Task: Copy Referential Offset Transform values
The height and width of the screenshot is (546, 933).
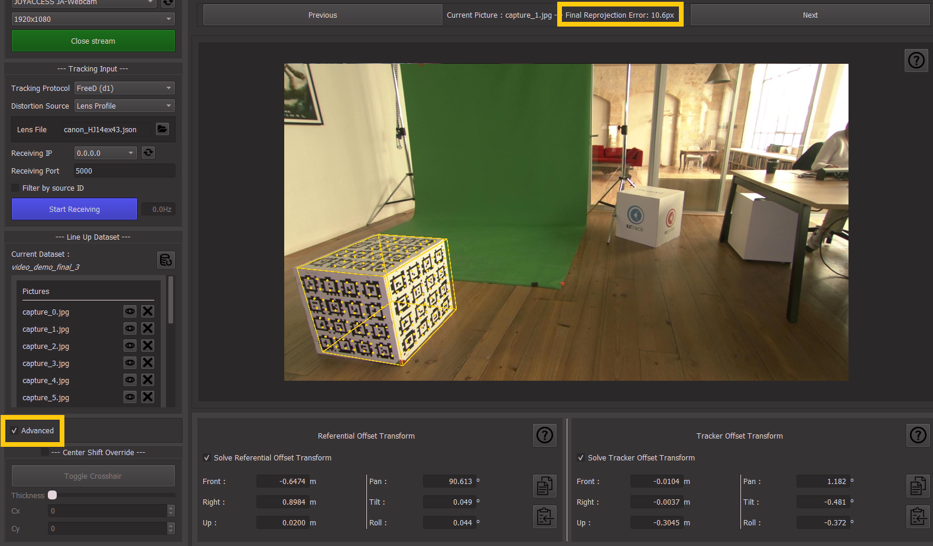Action: tap(544, 486)
